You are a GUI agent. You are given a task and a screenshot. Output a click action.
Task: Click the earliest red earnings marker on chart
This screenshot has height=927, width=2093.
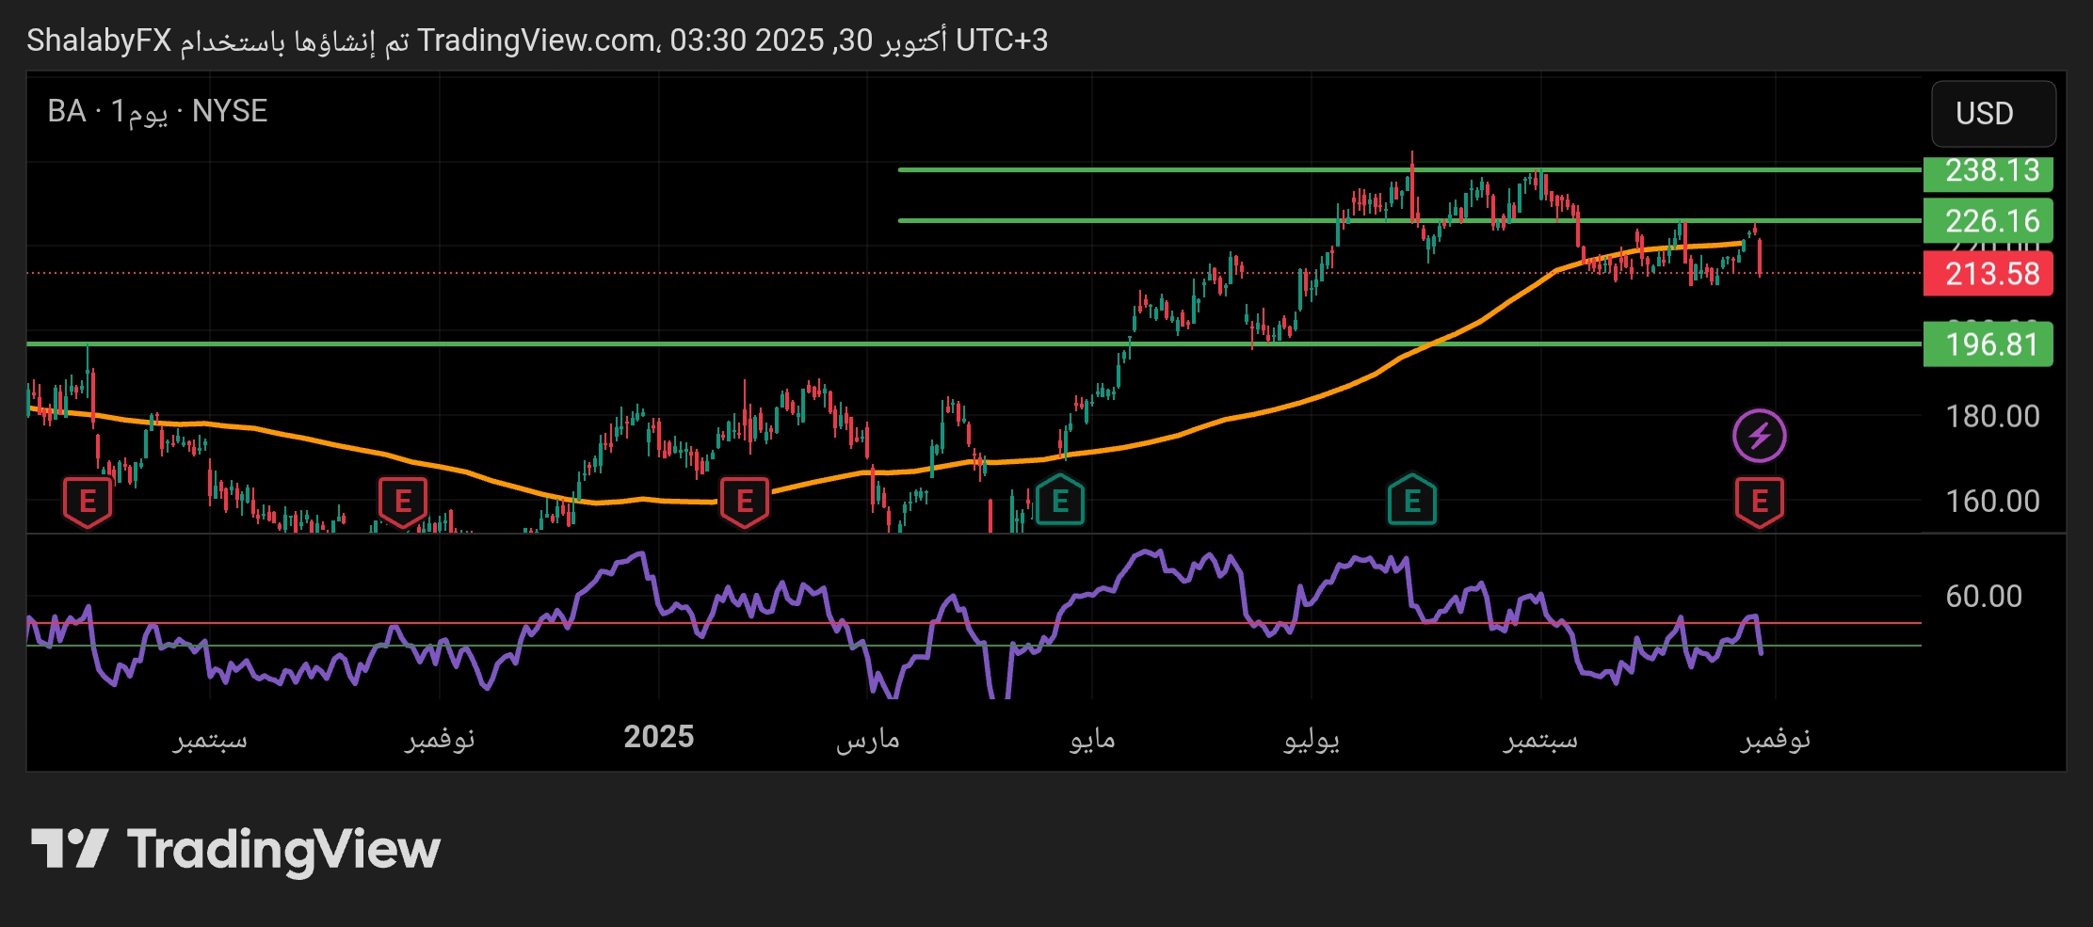point(88,501)
